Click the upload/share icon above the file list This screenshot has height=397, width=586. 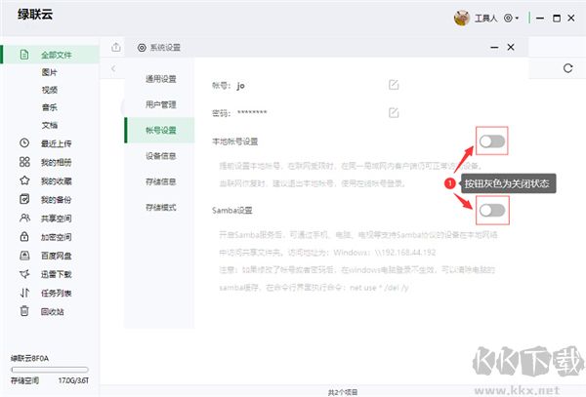[116, 48]
